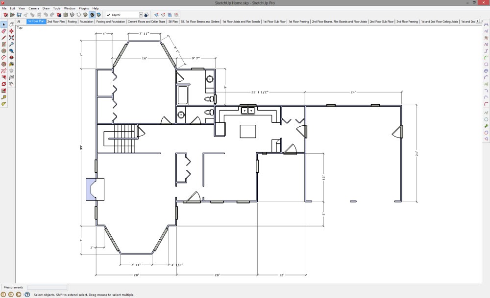
Task: Open the Plugins menu
Action: 84,8
